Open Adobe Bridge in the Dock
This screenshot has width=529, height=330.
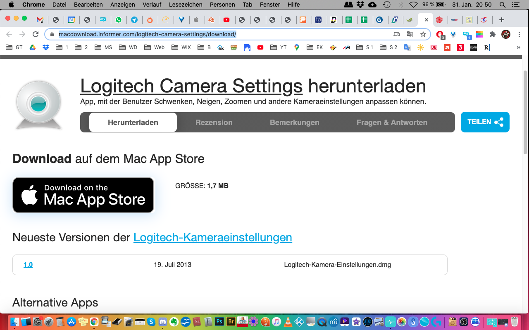[x=231, y=322]
